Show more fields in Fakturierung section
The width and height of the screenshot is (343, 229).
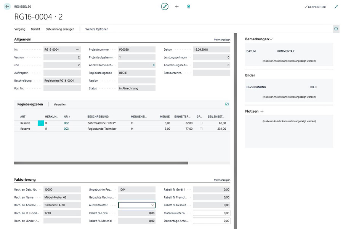coord(222,180)
